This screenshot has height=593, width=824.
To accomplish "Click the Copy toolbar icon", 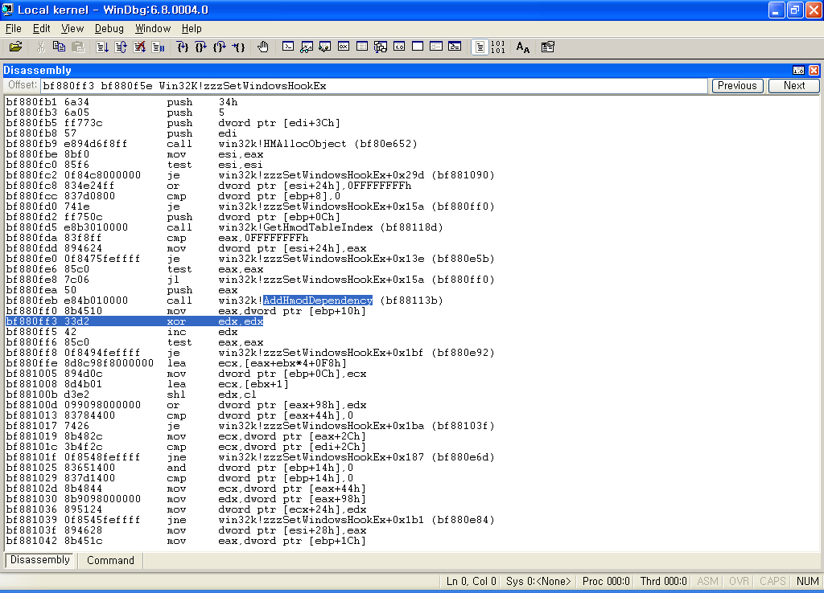I will click(x=59, y=47).
